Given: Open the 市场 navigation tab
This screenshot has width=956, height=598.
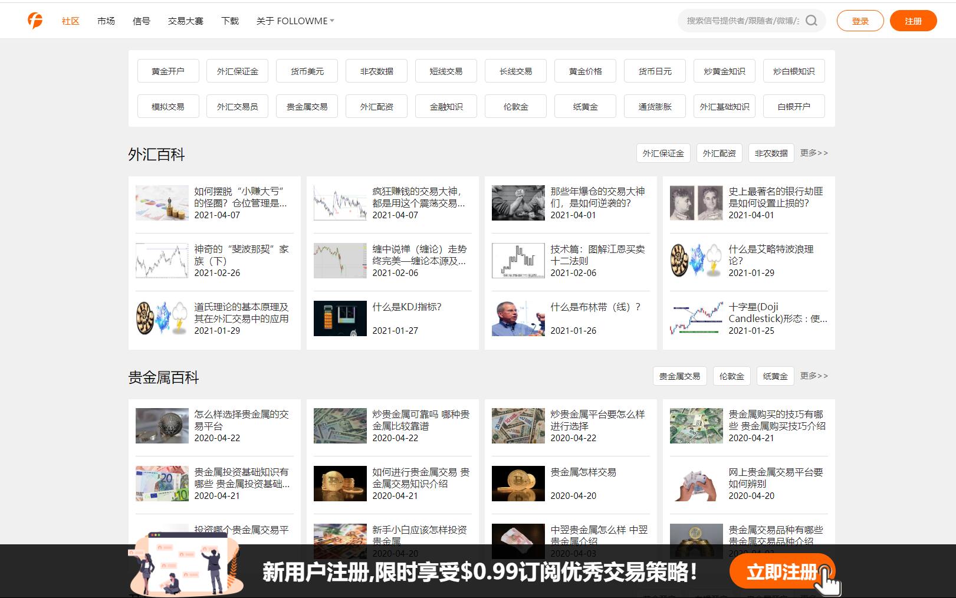Looking at the screenshot, I should 106,21.
